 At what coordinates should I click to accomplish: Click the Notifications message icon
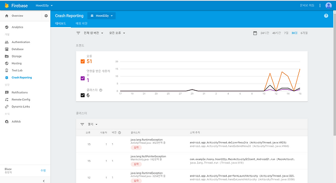[7, 92]
